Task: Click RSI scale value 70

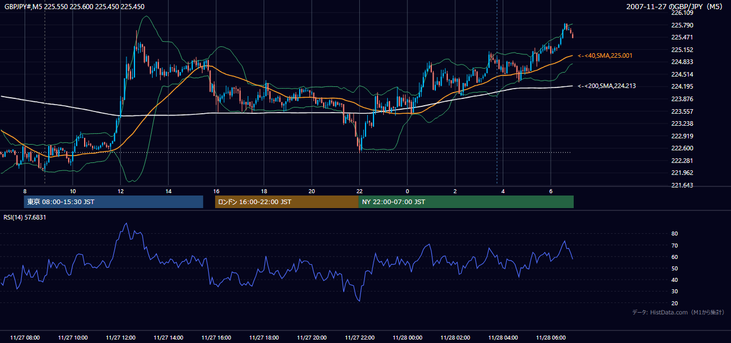Action: (674, 245)
